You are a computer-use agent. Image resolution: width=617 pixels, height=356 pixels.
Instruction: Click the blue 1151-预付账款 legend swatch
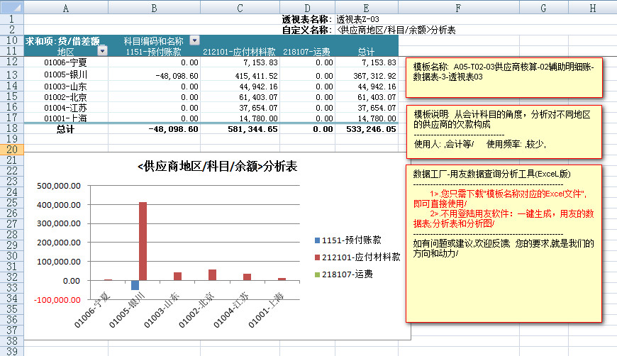pos(315,240)
